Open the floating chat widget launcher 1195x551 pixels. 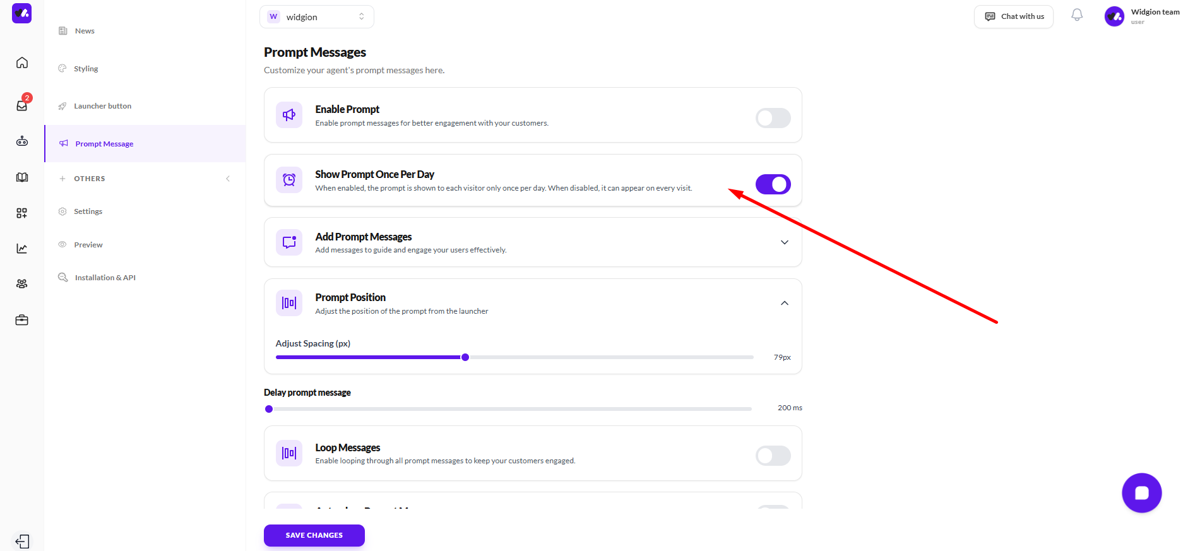(1141, 493)
